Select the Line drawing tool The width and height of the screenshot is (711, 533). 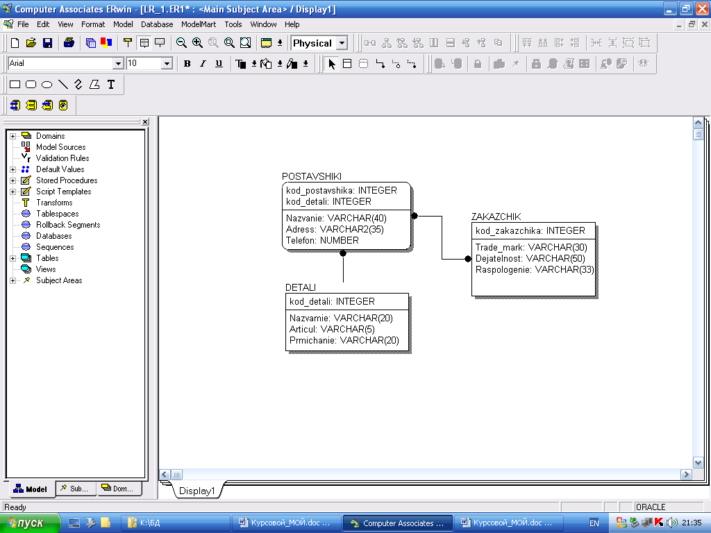[62, 85]
